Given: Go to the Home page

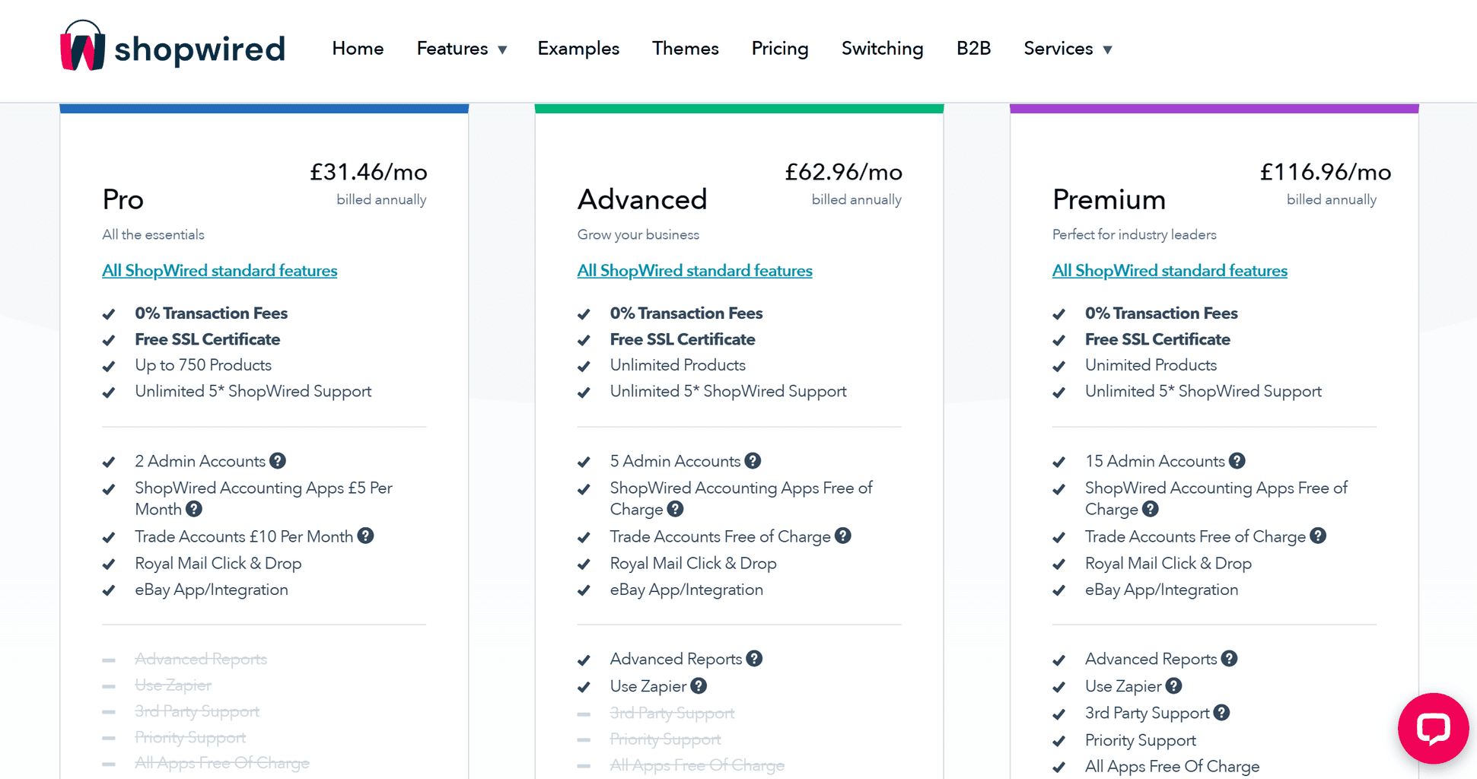Looking at the screenshot, I should 358,49.
